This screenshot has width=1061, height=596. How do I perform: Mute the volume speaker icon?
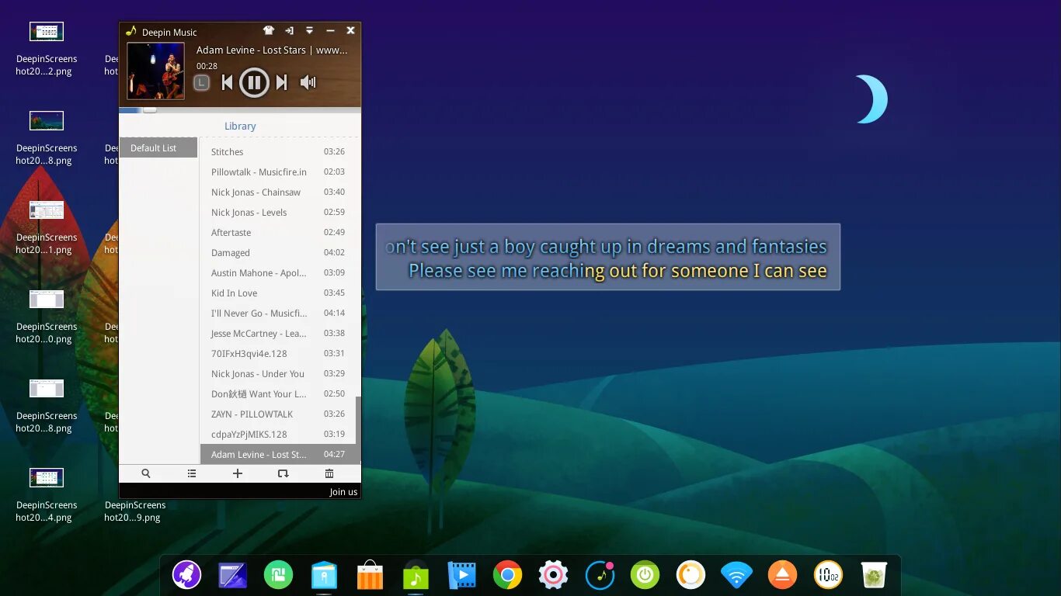pyautogui.click(x=308, y=82)
